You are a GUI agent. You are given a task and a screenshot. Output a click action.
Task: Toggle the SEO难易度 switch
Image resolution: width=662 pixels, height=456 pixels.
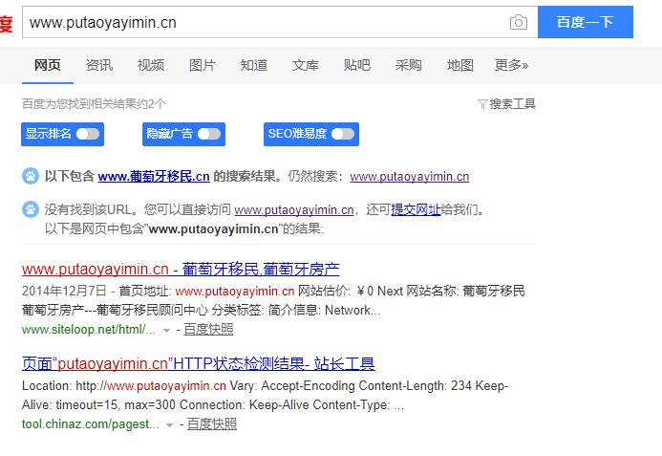coord(343,134)
